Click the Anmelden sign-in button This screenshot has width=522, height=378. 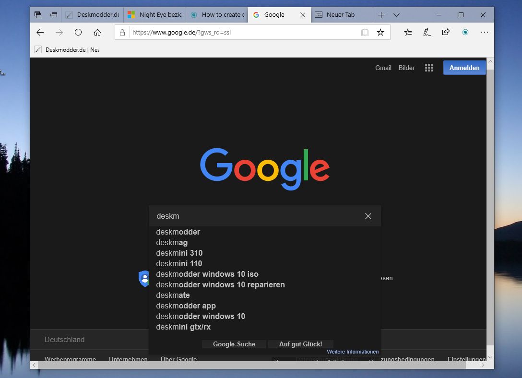tap(464, 68)
